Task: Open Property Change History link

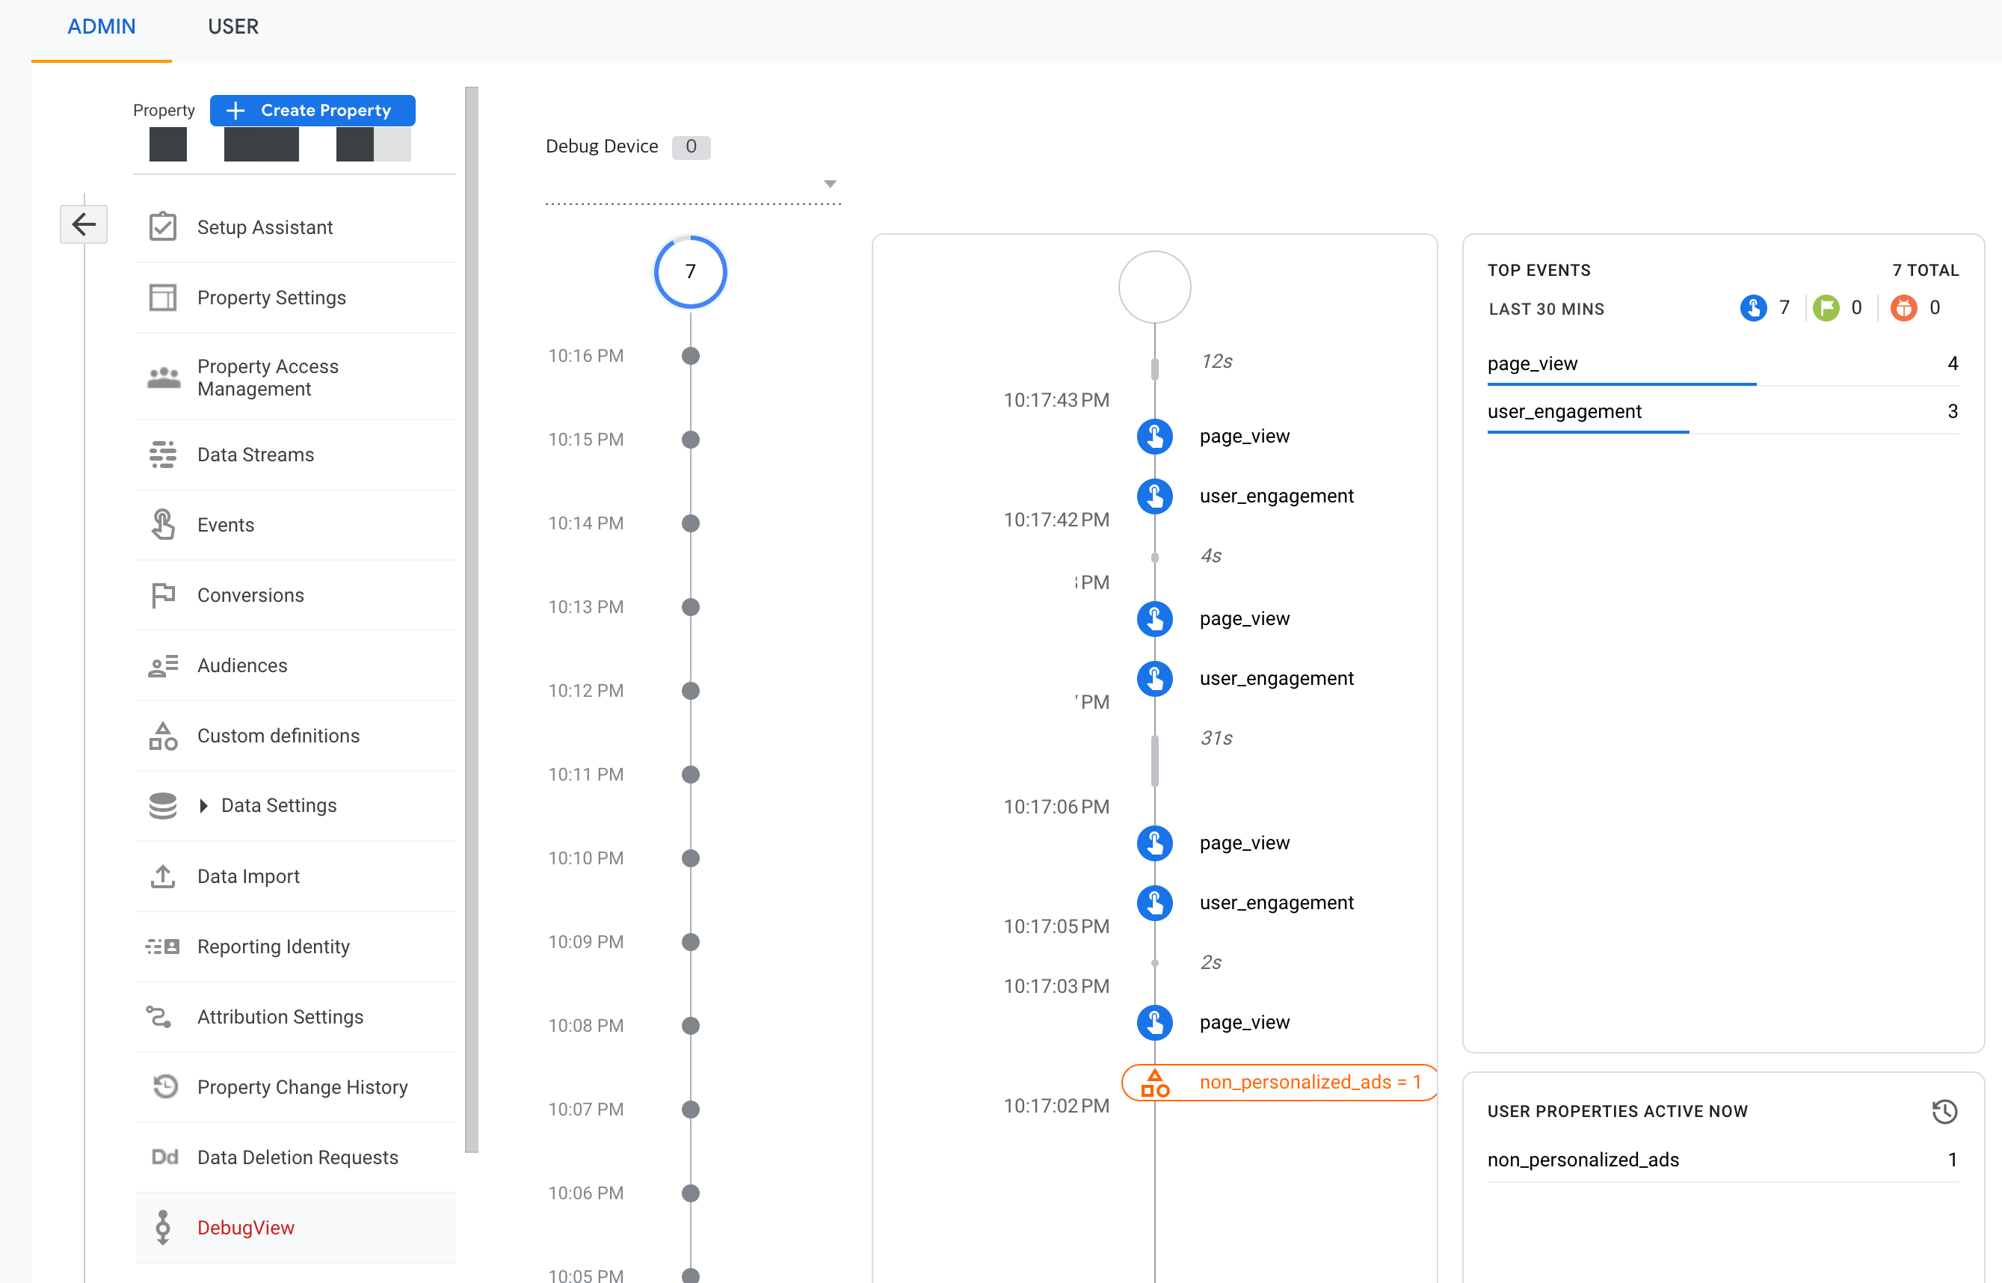Action: 302,1087
